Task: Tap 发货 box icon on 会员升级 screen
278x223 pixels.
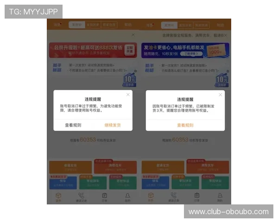Action: pos(58,196)
